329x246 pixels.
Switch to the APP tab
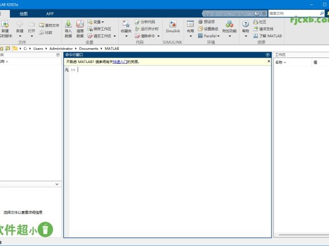click(x=50, y=14)
